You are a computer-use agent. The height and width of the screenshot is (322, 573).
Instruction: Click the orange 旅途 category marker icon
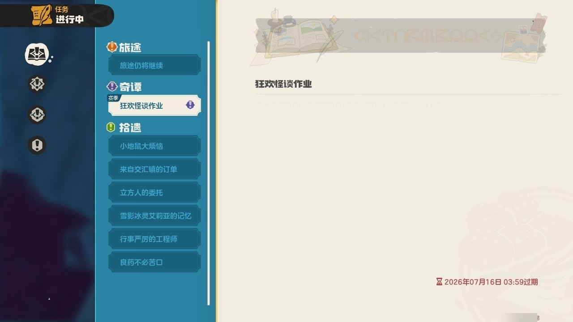tap(112, 47)
